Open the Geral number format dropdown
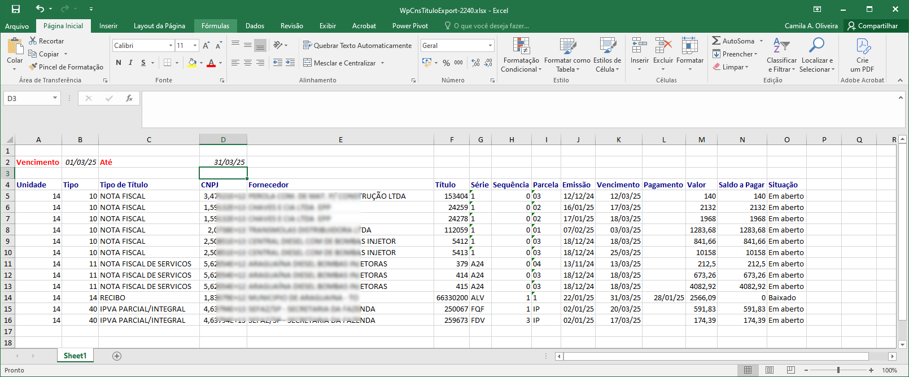Screen dimensions: 909x377 point(490,46)
